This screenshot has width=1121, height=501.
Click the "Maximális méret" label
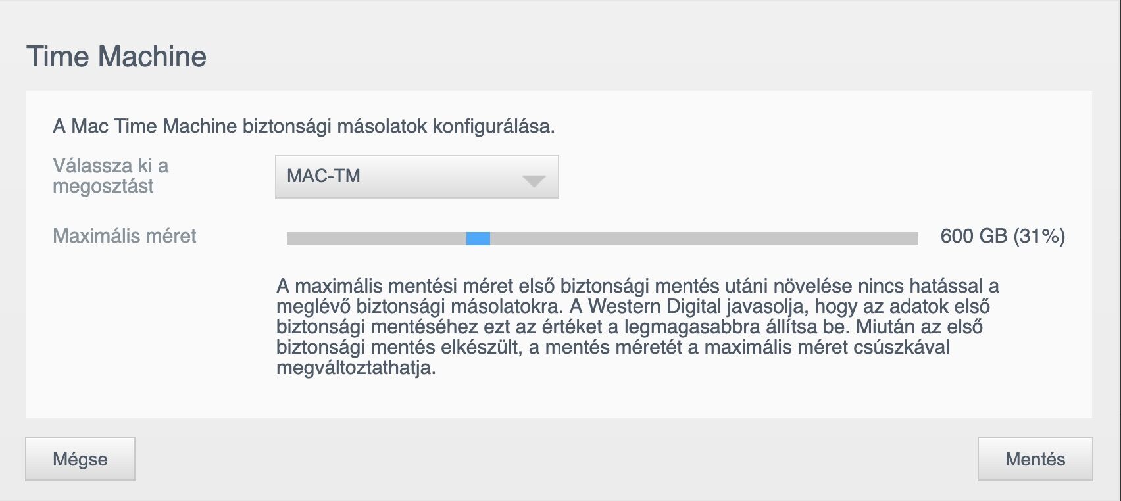(124, 236)
